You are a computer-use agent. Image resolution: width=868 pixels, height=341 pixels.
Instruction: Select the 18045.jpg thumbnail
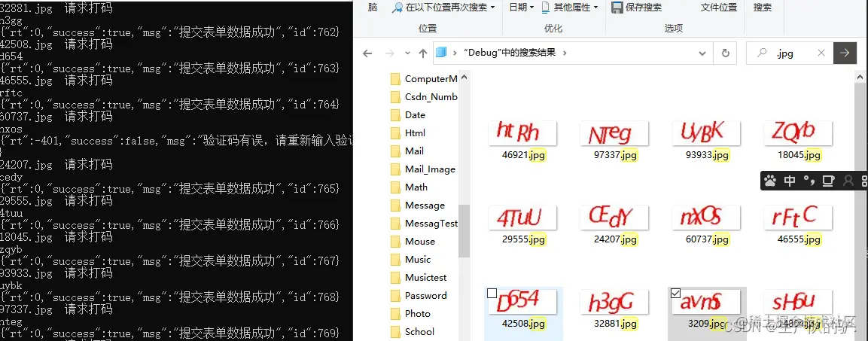pyautogui.click(x=798, y=132)
